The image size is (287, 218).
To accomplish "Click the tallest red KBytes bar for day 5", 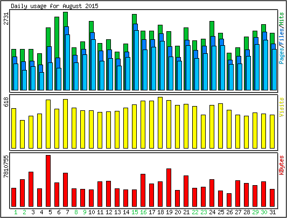I will click(x=48, y=181).
